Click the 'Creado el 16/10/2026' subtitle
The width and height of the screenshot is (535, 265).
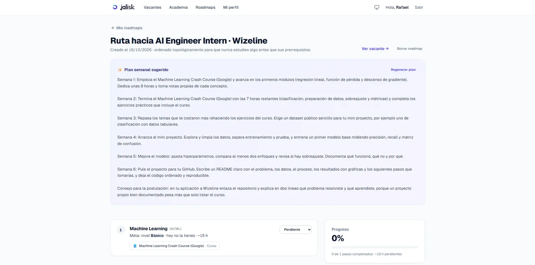pos(211,50)
